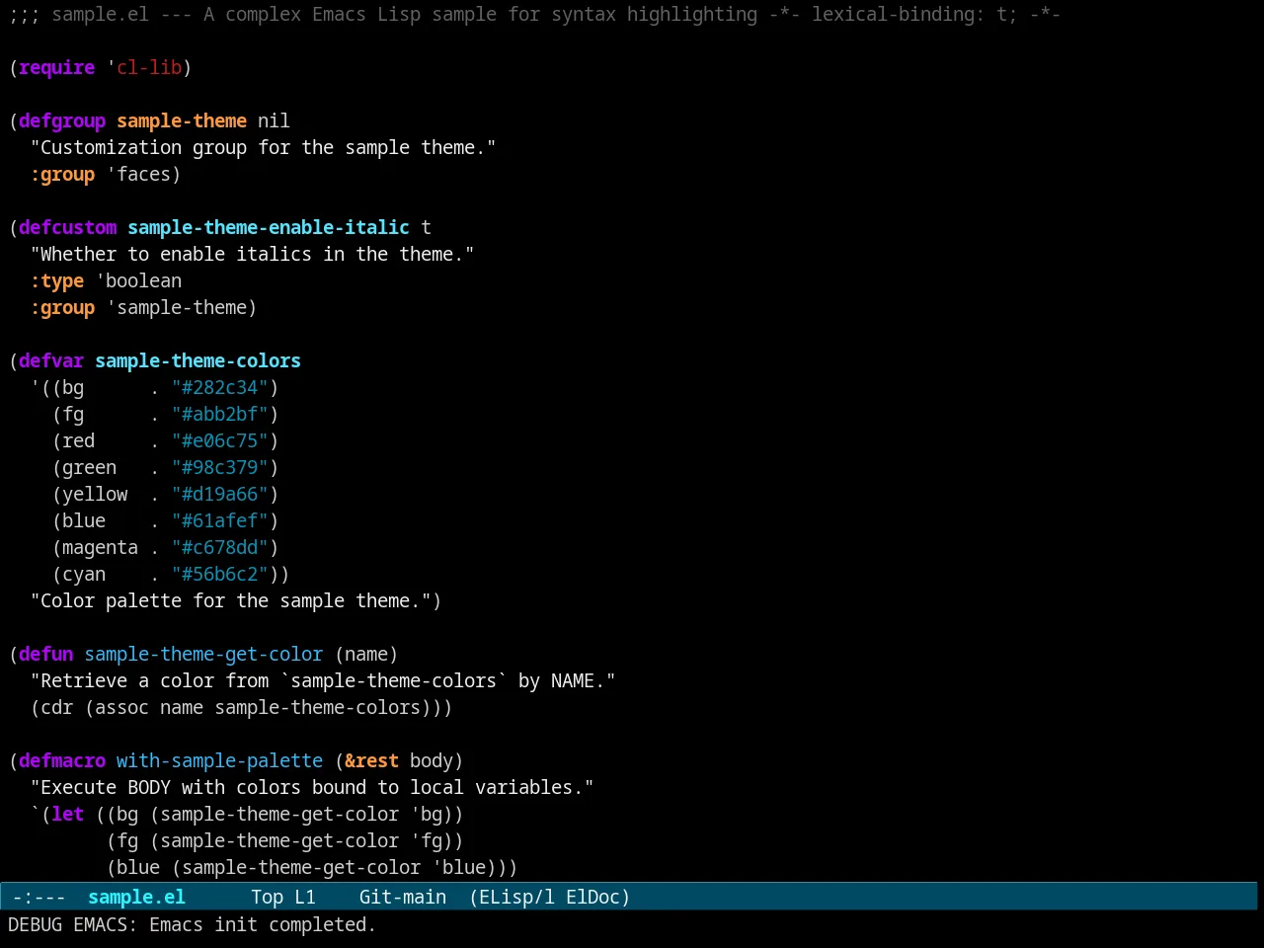Click the 'sample-theme-enable-italic' variable name
The width and height of the screenshot is (1264, 948).
point(269,227)
